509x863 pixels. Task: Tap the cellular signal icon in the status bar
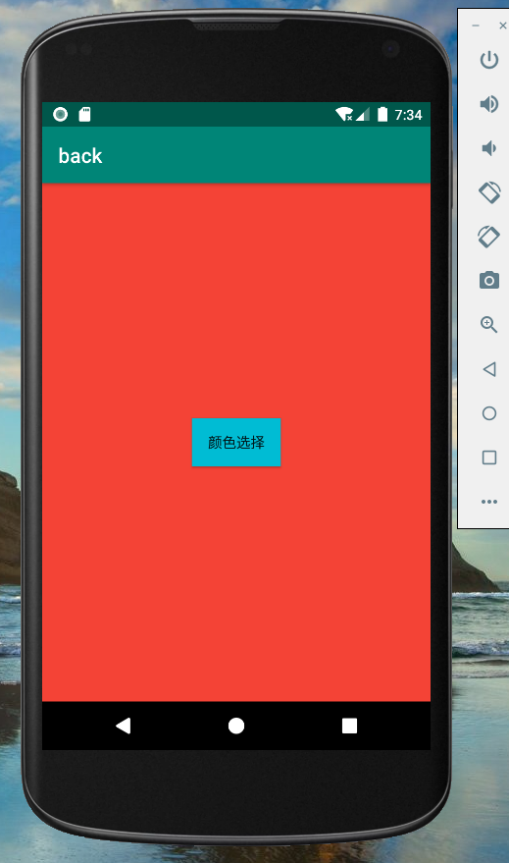(x=363, y=114)
